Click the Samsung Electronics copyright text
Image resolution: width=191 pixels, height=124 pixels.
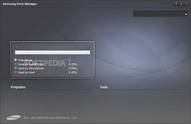click(x=50, y=118)
